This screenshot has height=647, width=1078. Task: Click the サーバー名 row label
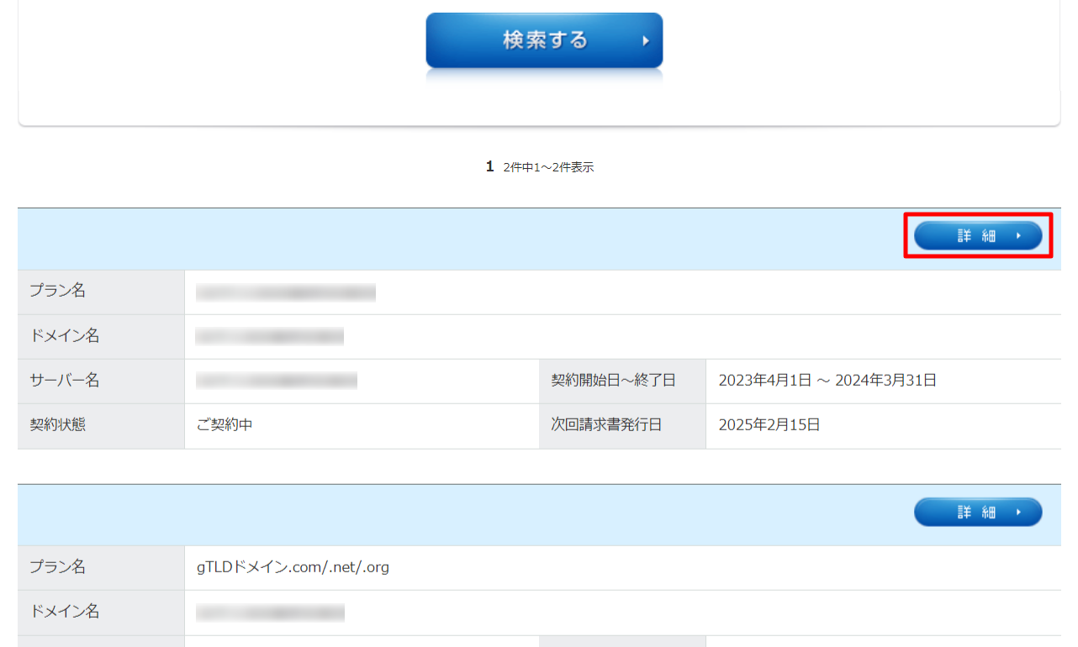click(x=65, y=381)
